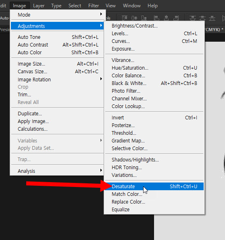The height and width of the screenshot is (240, 225).
Task: Open the Curves adjustment
Action: click(x=154, y=41)
